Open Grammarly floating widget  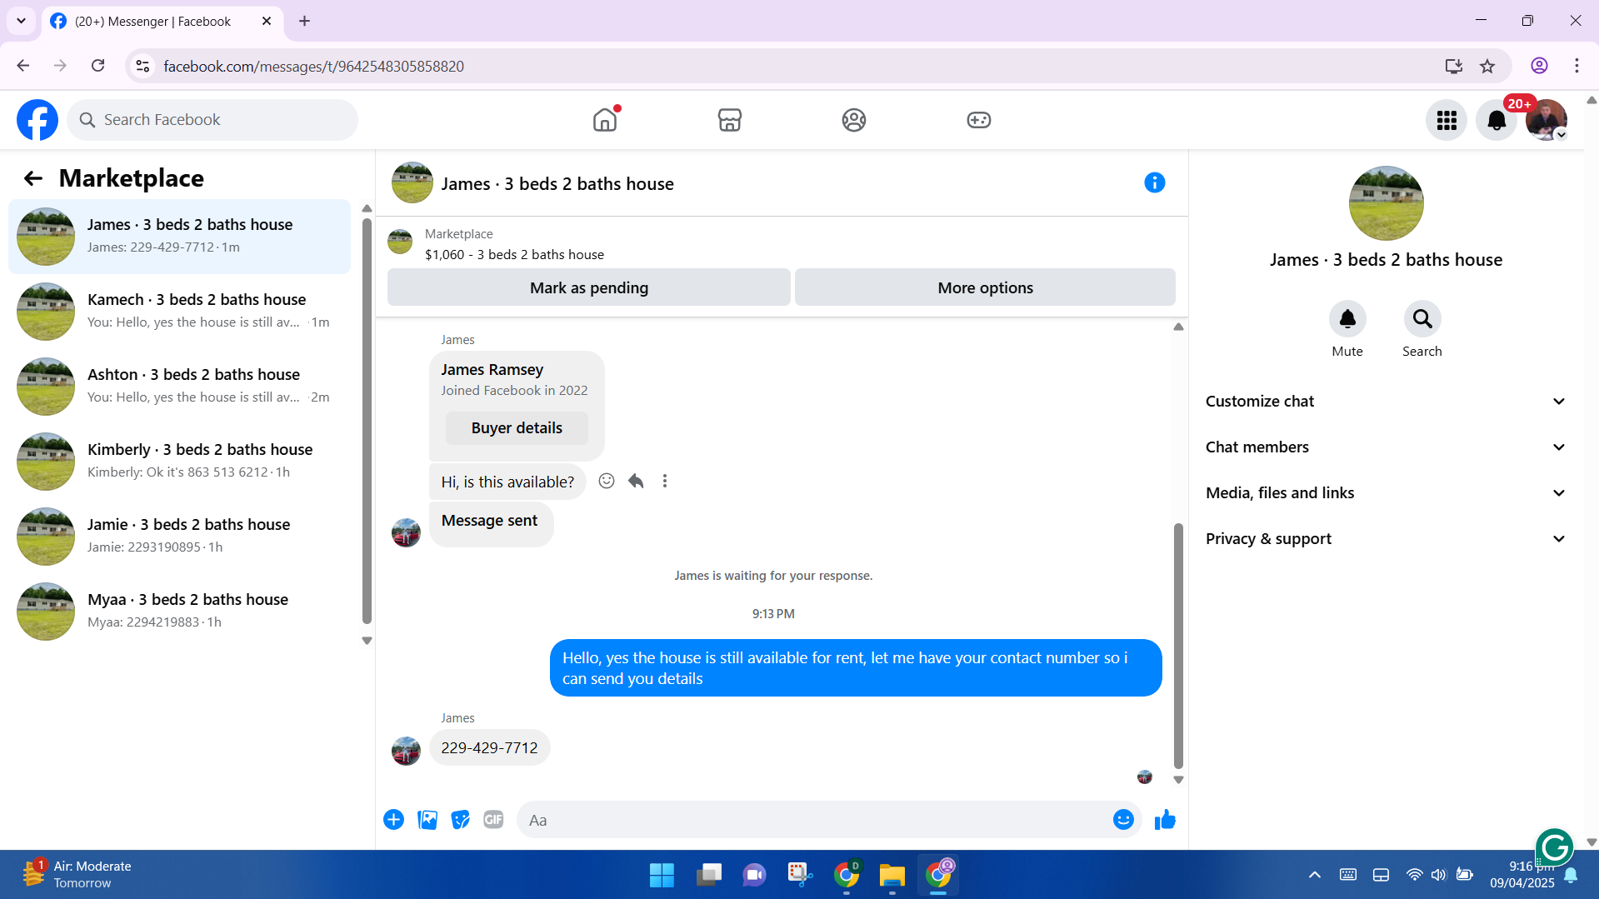(1554, 847)
